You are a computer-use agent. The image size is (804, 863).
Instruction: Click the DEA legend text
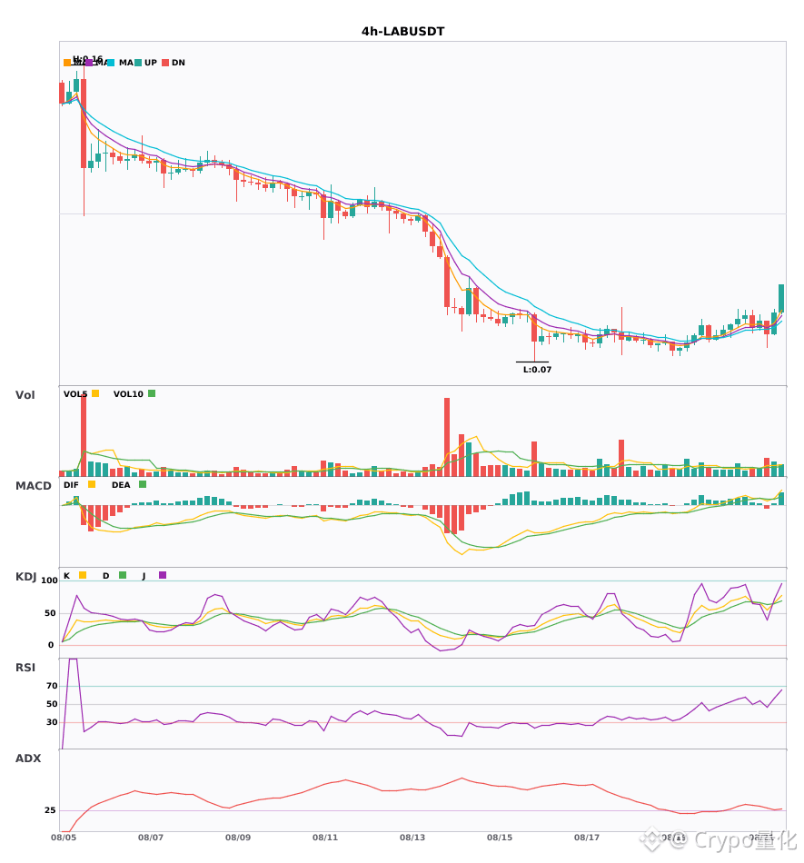click(x=121, y=485)
